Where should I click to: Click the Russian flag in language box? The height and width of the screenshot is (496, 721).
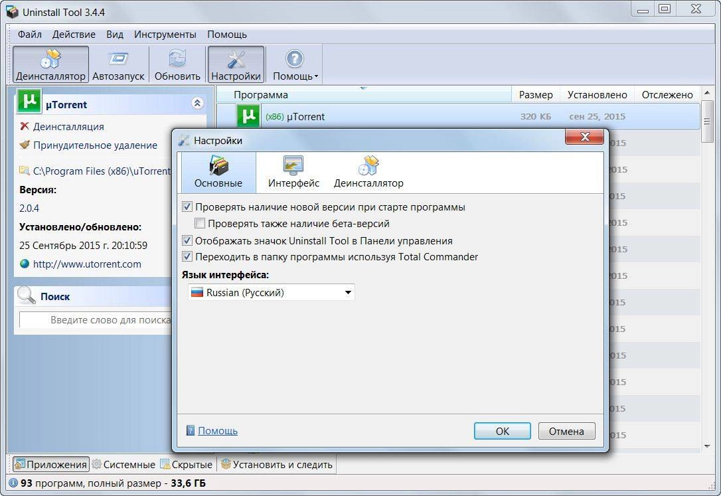(x=197, y=292)
